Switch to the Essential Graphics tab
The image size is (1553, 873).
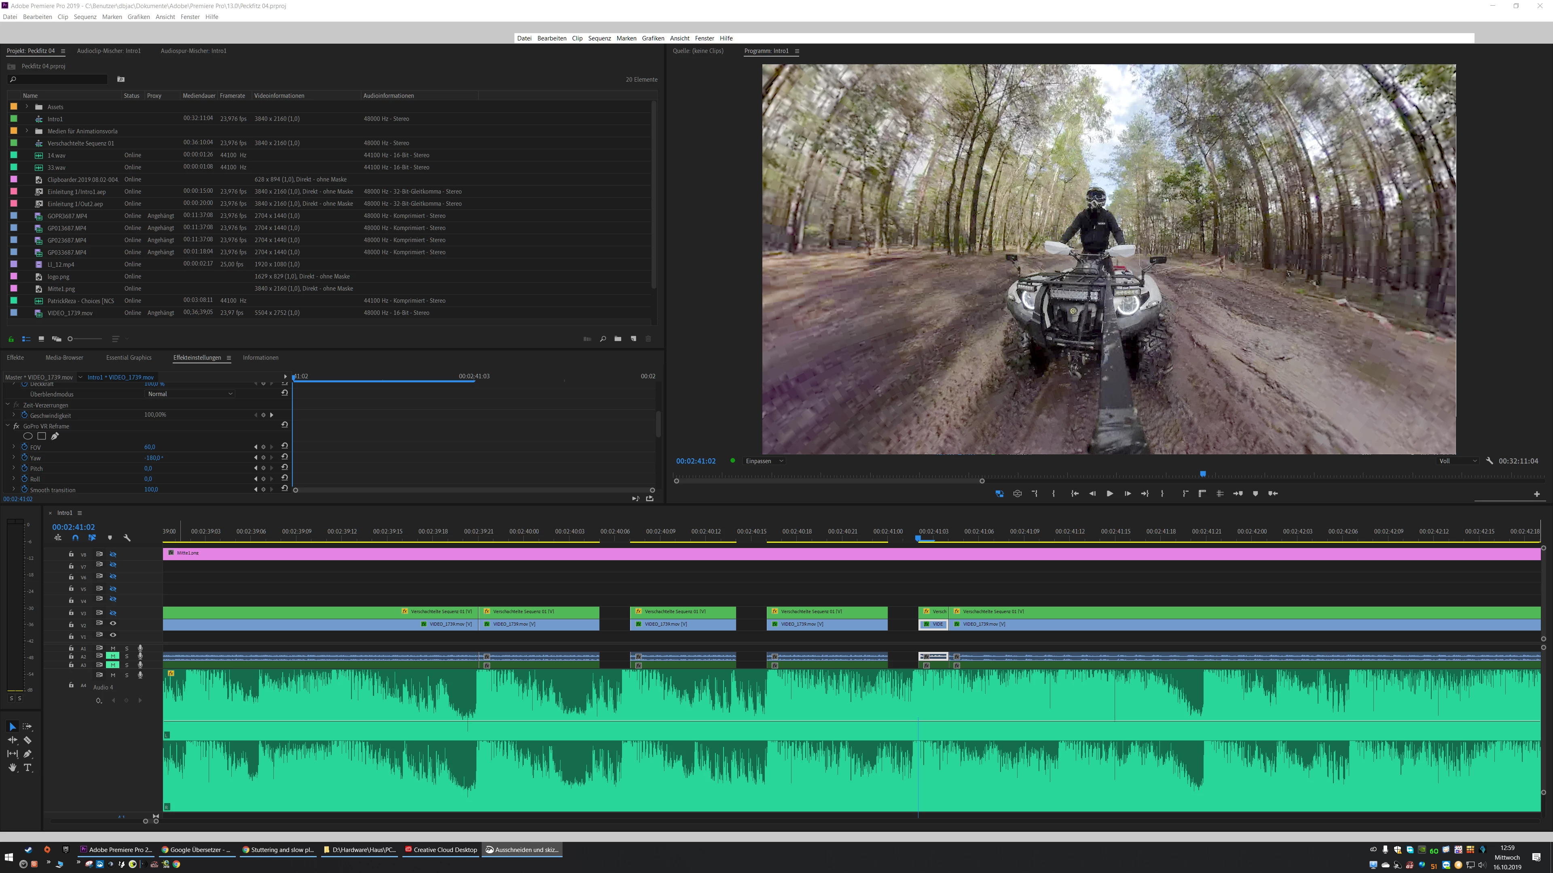[x=129, y=357]
